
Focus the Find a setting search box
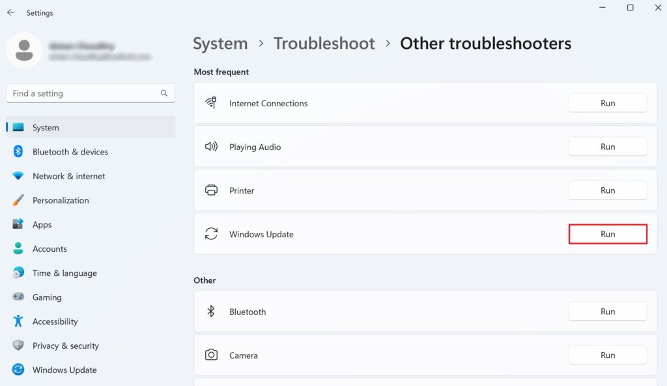coord(81,93)
